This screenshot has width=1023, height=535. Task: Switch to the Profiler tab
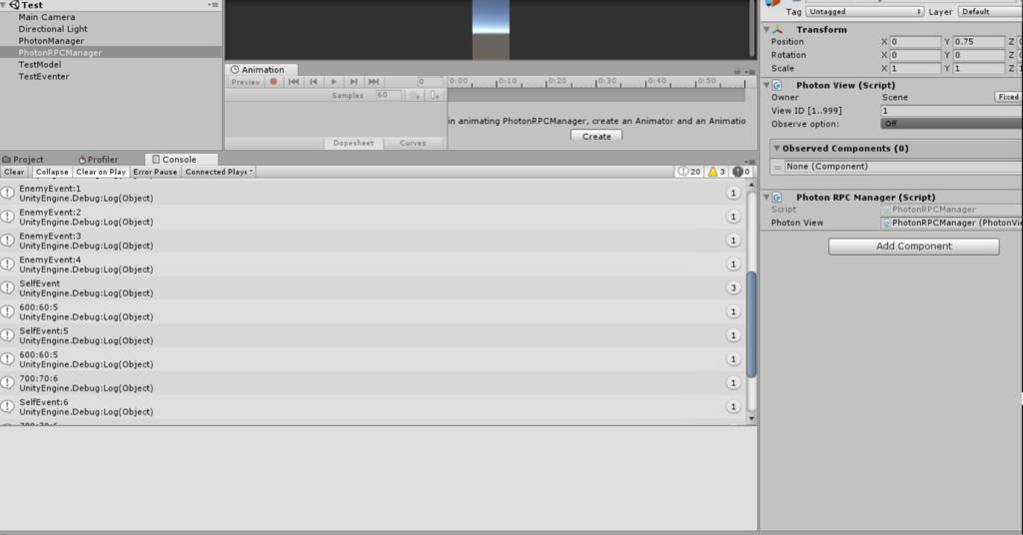tap(99, 160)
